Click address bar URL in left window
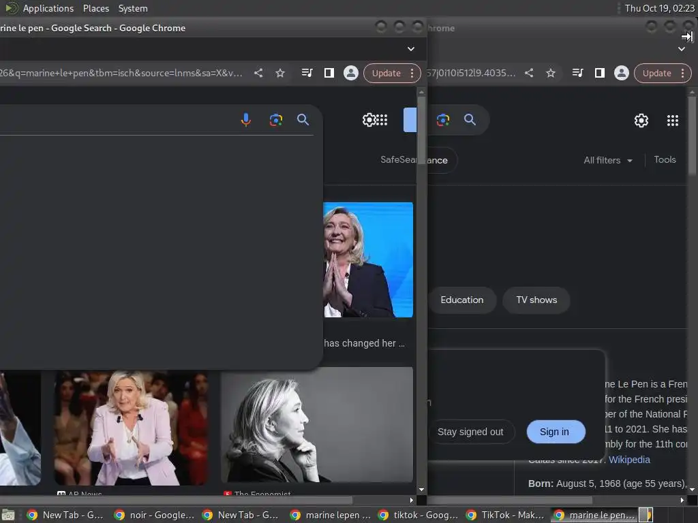Viewport: 698px width, 523px height. tap(121, 73)
